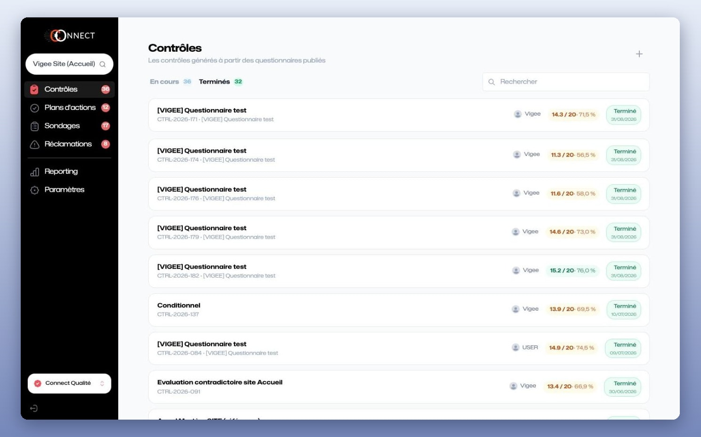Click the Contrôles clipboard icon in sidebar
Image resolution: width=701 pixels, height=437 pixels.
34,89
